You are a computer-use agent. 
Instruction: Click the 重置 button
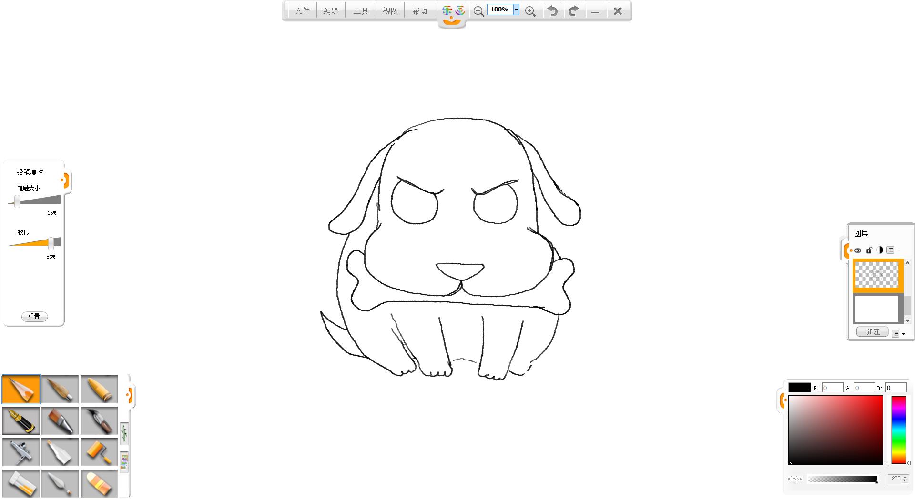[x=34, y=316]
